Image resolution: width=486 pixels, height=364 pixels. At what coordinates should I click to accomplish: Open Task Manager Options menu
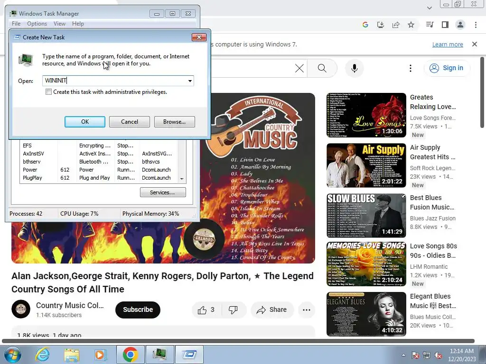pos(37,24)
